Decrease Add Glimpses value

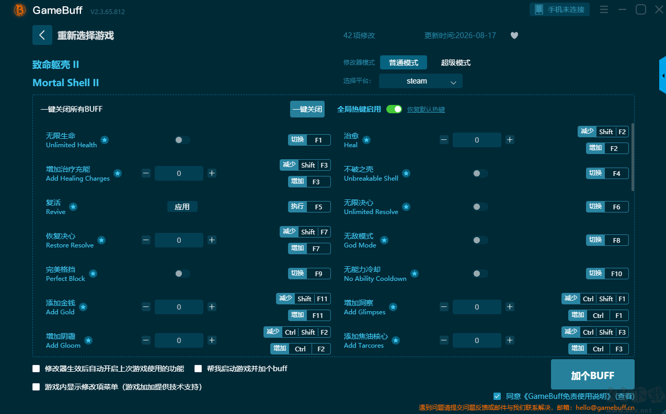(x=444, y=307)
